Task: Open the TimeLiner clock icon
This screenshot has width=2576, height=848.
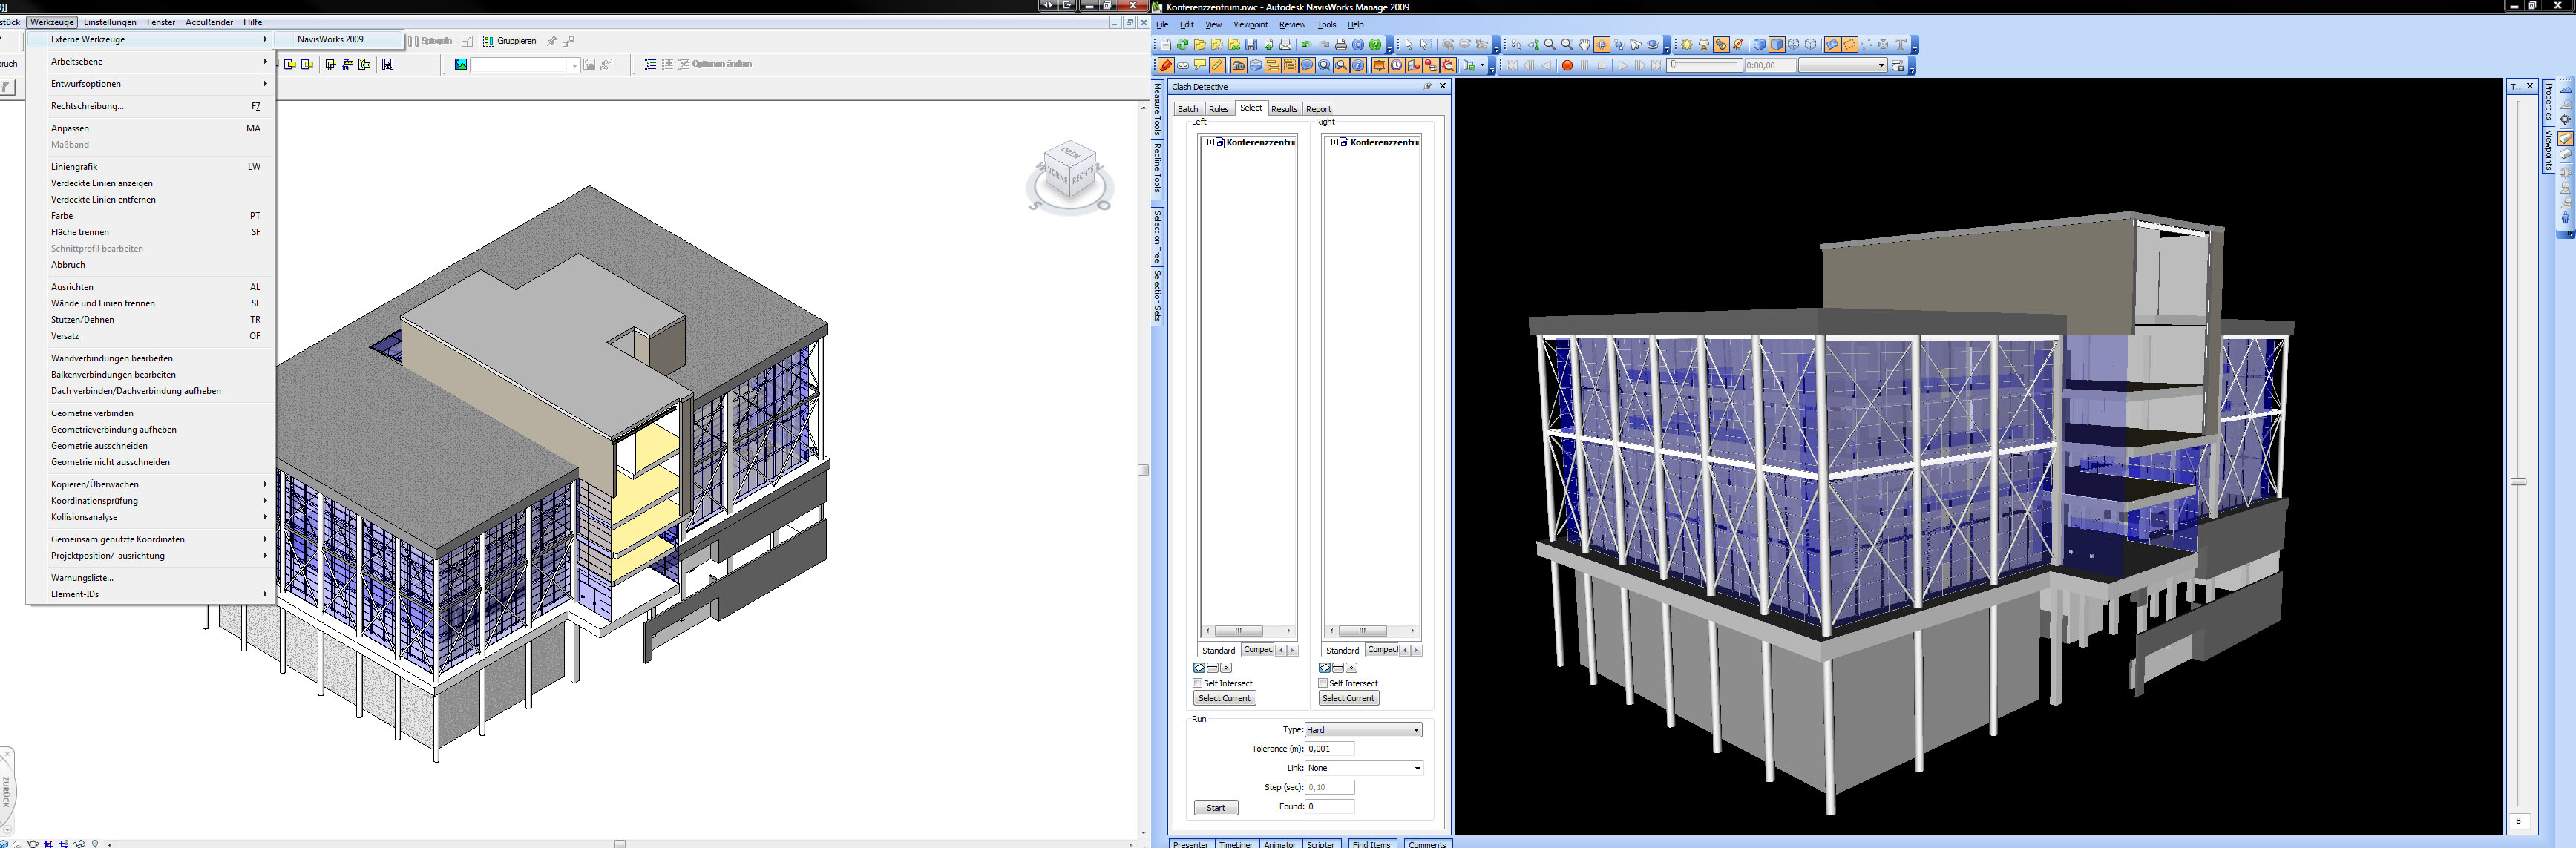Action: (x=1397, y=65)
